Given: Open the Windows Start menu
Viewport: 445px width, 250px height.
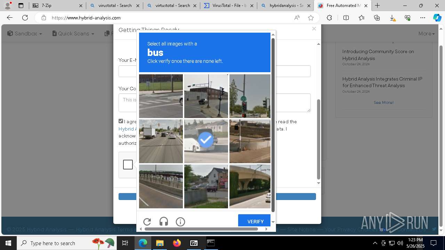Looking at the screenshot, I should [x=8, y=243].
